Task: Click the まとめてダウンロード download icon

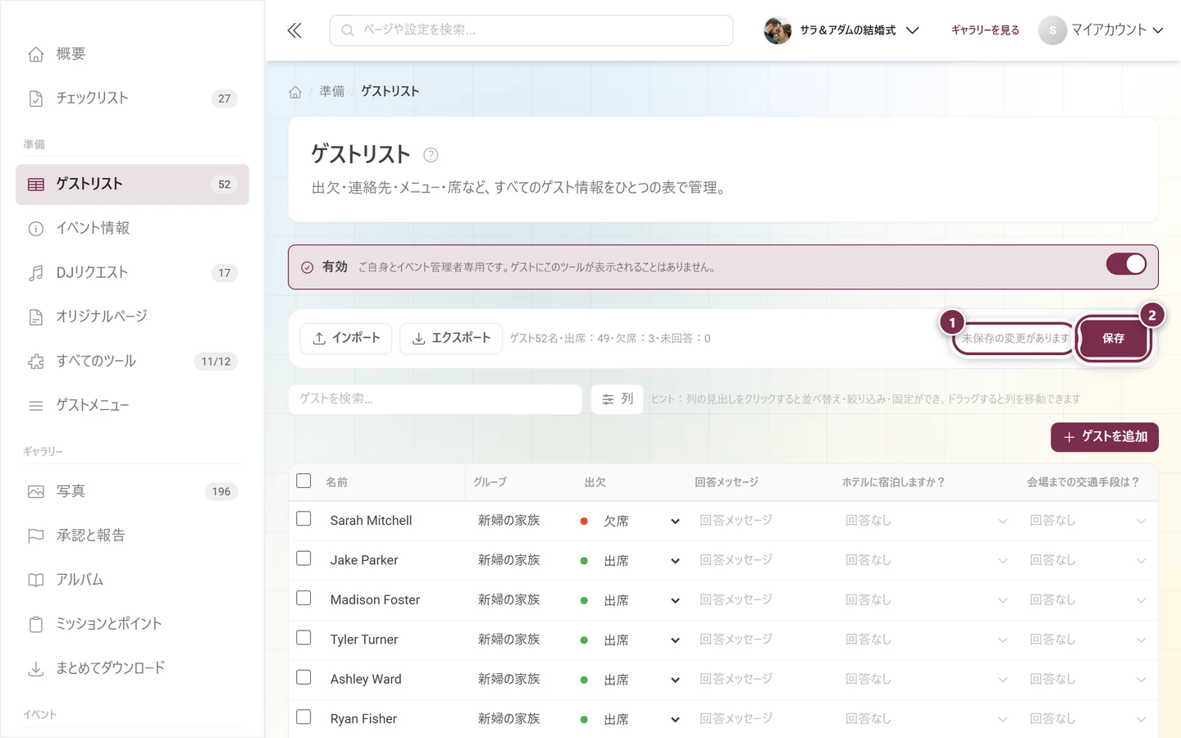Action: tap(36, 669)
